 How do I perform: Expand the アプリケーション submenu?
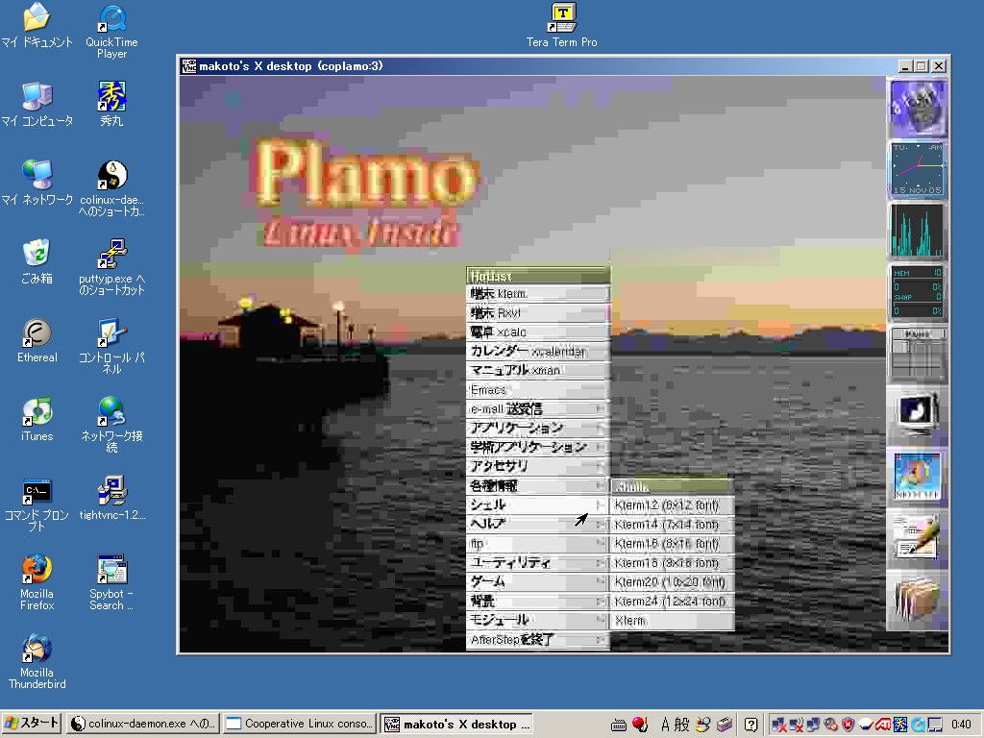tap(538, 428)
